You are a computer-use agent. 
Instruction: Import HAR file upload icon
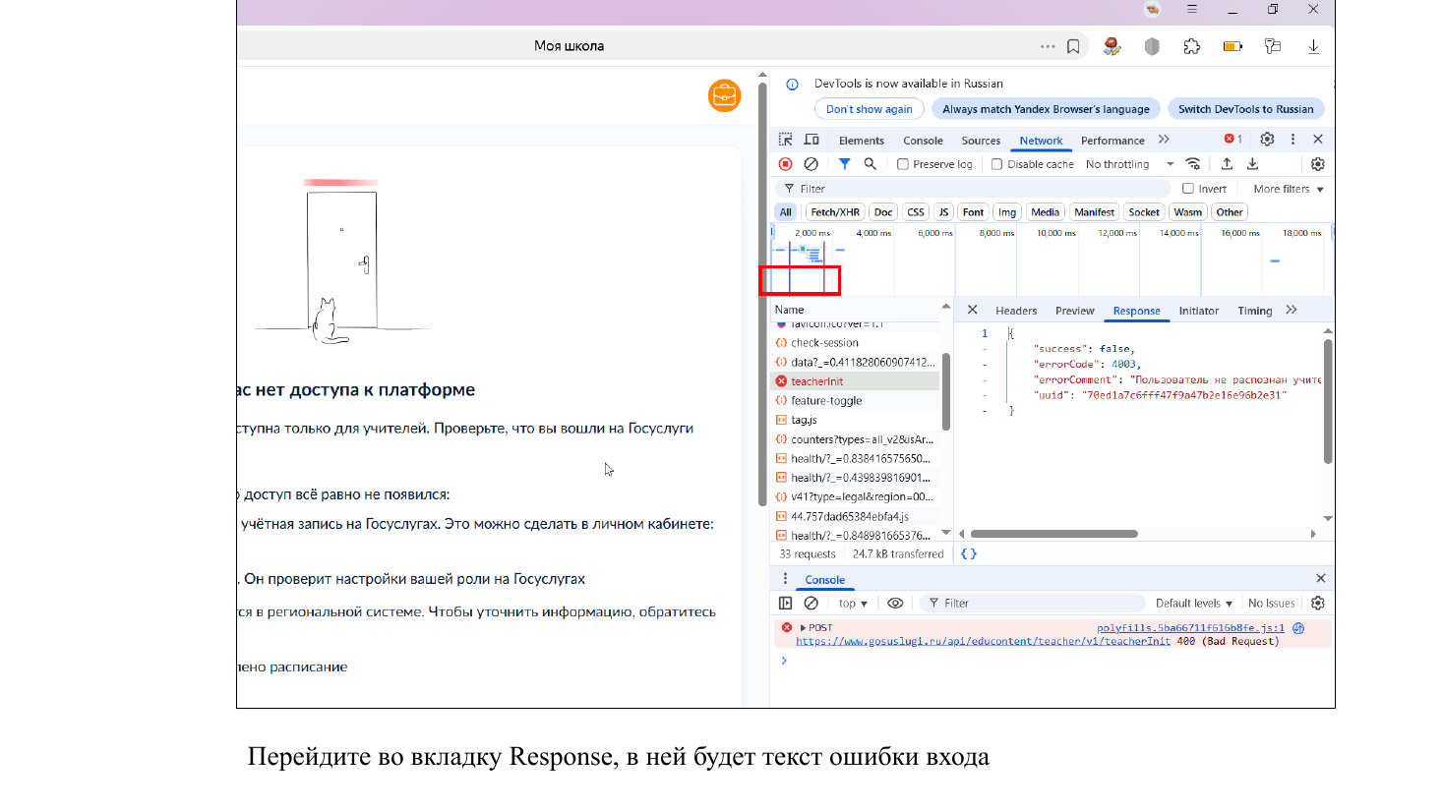click(1227, 164)
